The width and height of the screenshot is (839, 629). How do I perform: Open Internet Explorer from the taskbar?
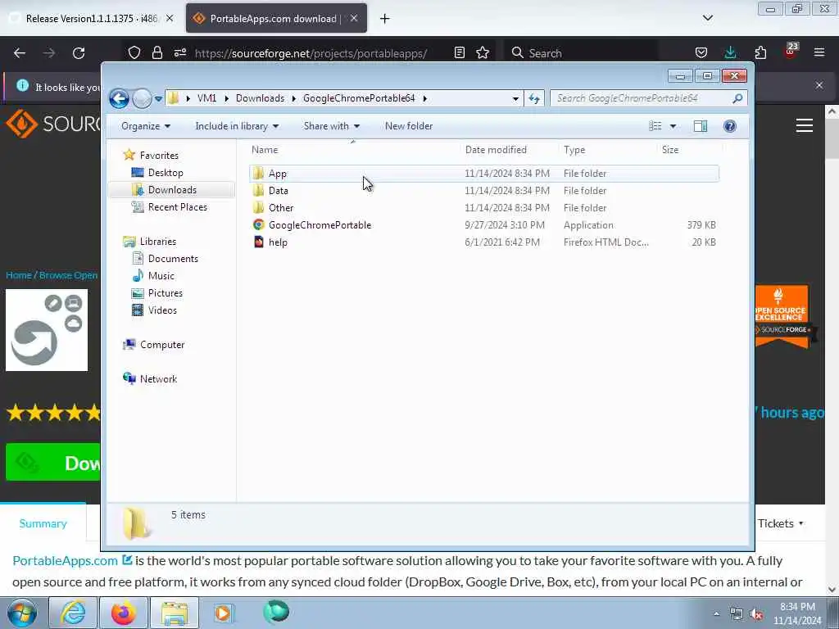72,613
